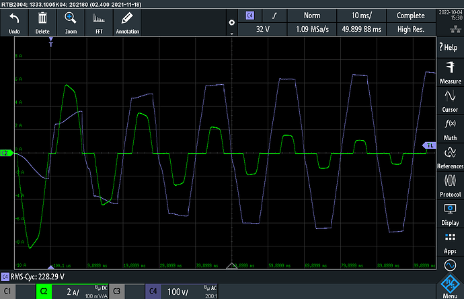Click the Undo arrow button
The image size is (464, 299).
[14, 22]
